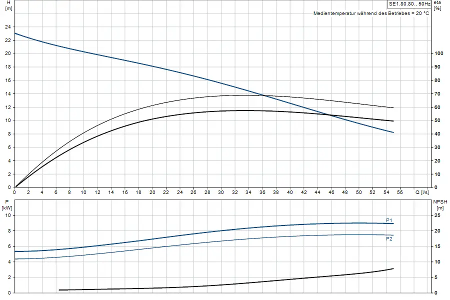The height and width of the screenshot is (300, 450).
Task: Click the eta [%] axis title
Action: click(x=437, y=5)
